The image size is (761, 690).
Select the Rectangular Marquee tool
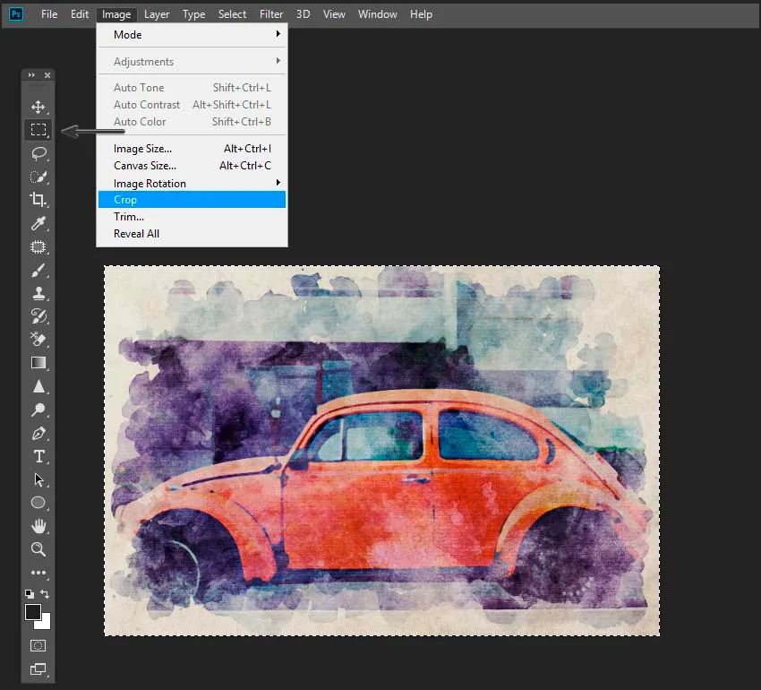[x=38, y=130]
